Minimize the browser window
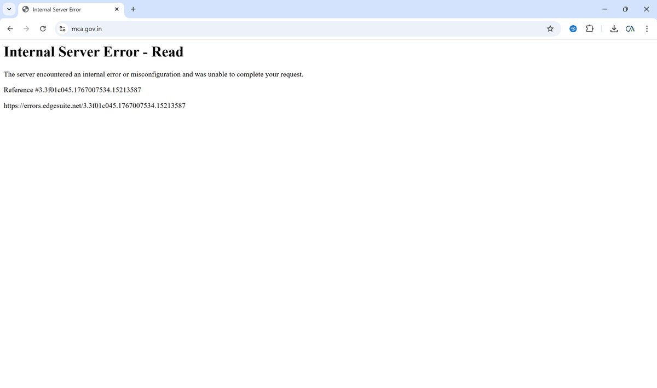 coord(604,9)
